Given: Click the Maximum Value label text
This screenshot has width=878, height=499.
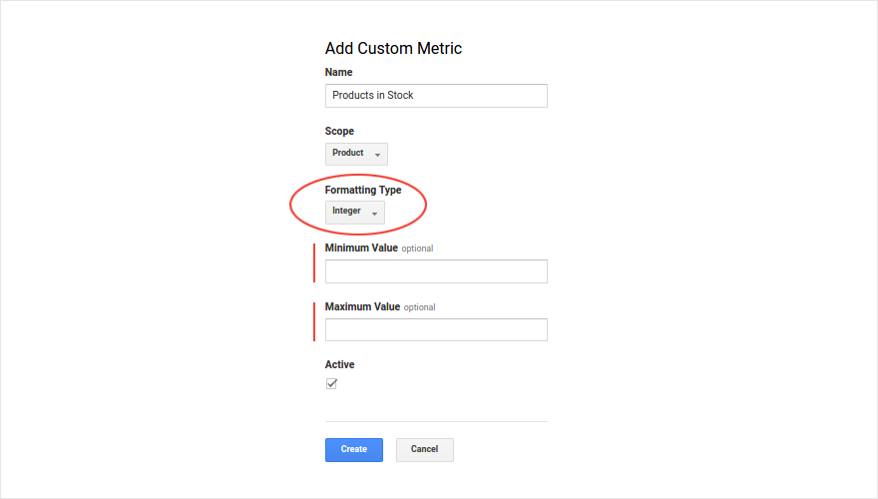Looking at the screenshot, I should point(362,307).
